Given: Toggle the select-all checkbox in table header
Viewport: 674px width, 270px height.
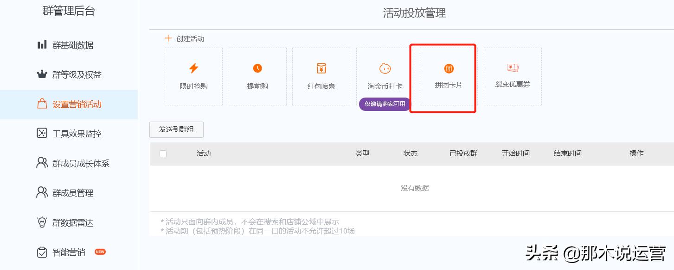Looking at the screenshot, I should coord(163,153).
